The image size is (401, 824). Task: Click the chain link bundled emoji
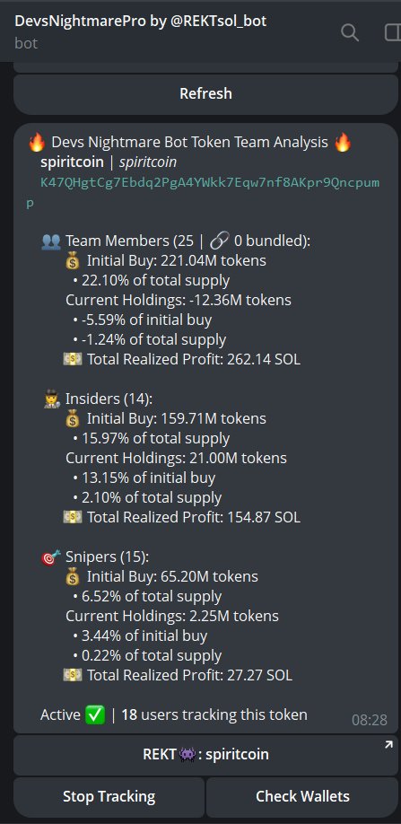click(x=218, y=241)
